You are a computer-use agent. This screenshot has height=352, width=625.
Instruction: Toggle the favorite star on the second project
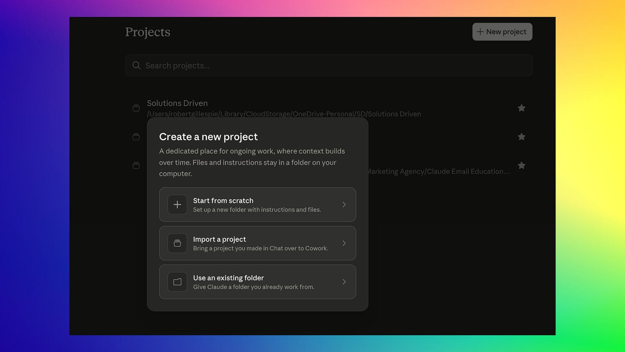point(522,137)
